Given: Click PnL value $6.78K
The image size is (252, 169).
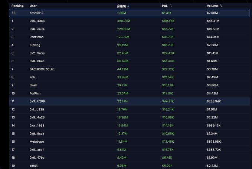Looking at the screenshot, I should pos(167,158).
